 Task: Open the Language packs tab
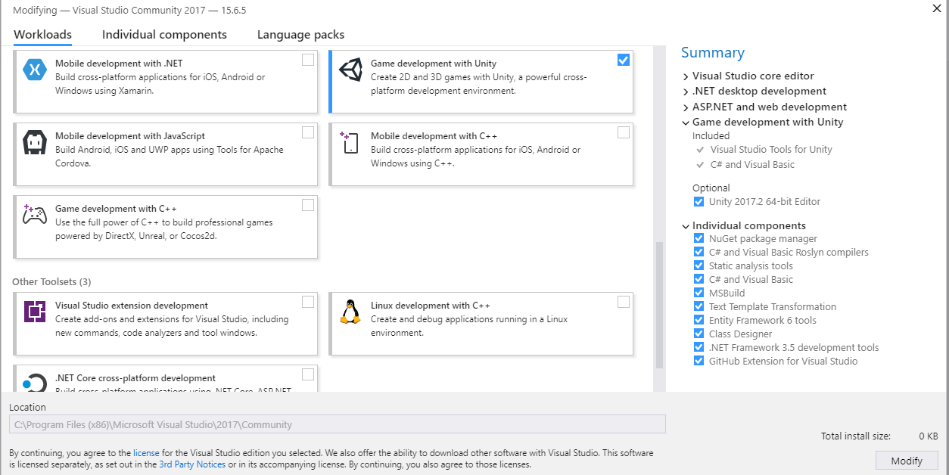click(300, 35)
